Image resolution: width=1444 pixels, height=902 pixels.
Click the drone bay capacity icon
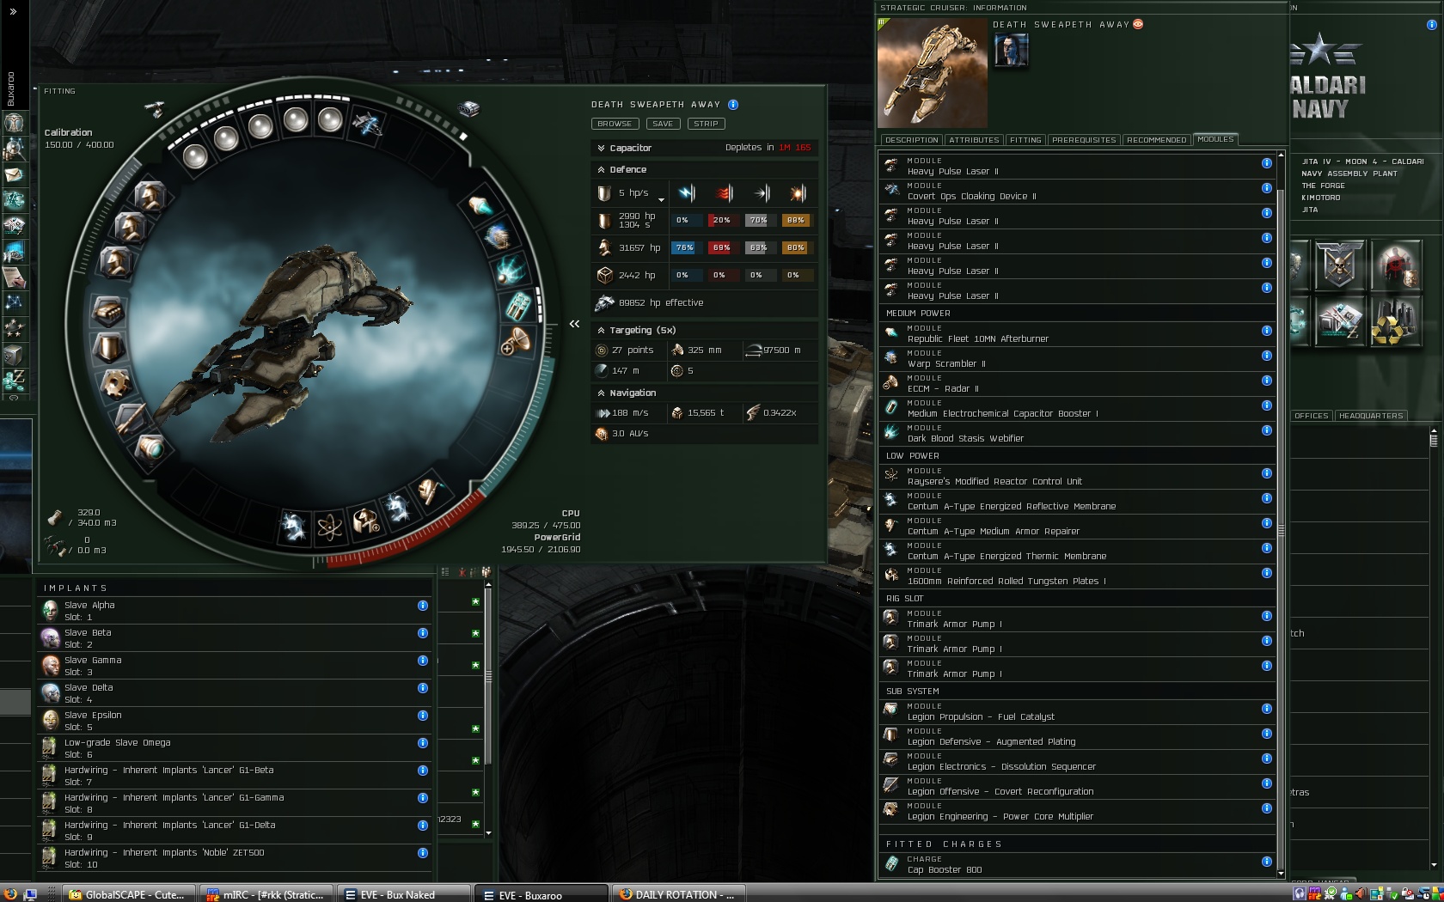point(55,545)
